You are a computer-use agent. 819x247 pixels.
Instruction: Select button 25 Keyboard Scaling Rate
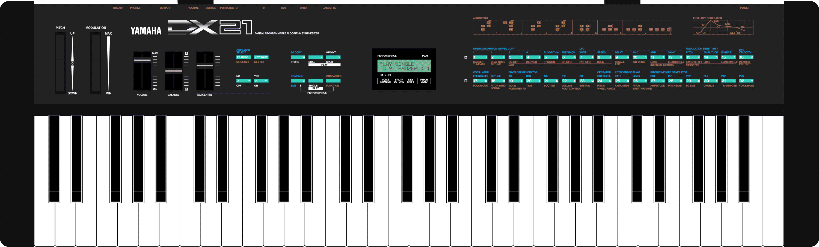[622, 81]
